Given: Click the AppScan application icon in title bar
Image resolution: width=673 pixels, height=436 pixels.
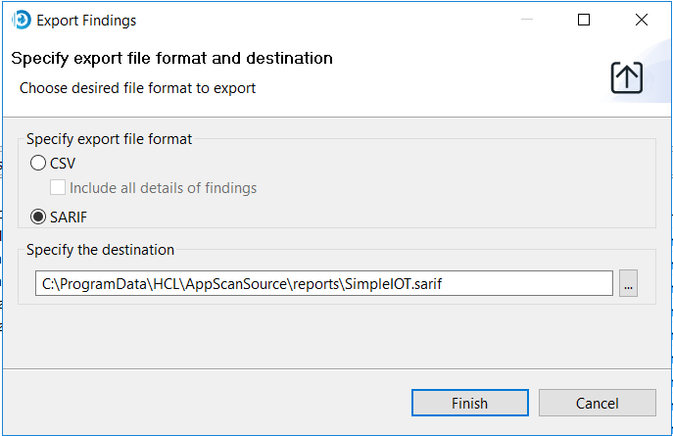Looking at the screenshot, I should tap(21, 20).
